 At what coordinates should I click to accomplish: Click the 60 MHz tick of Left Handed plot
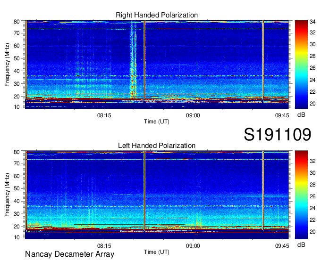click(x=17, y=176)
